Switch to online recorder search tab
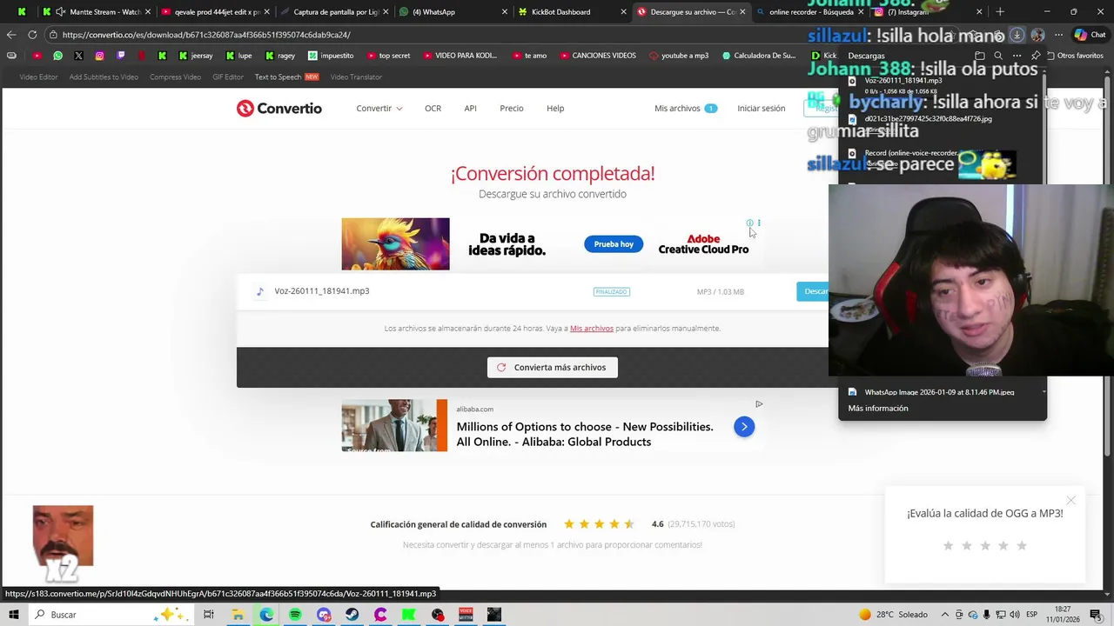The height and width of the screenshot is (626, 1114). pyautogui.click(x=809, y=12)
